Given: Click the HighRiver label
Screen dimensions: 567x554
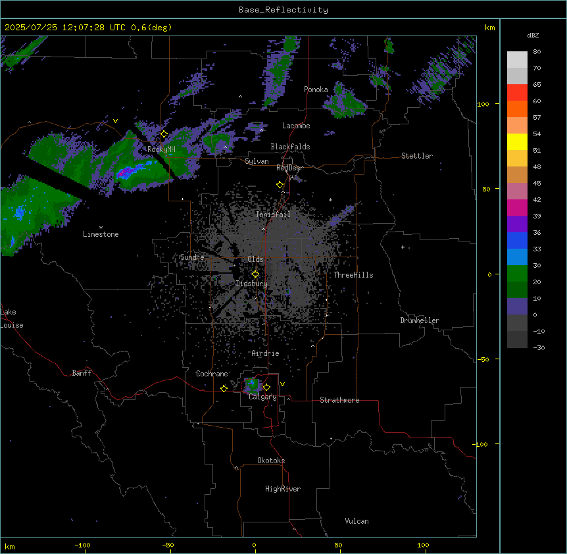Looking at the screenshot, I should click(x=283, y=490).
